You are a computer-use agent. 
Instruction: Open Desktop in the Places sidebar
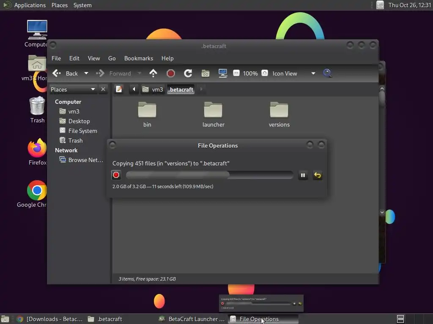coord(80,121)
